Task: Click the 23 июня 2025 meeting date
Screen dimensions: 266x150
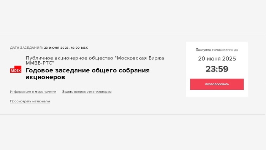Action: [56, 48]
